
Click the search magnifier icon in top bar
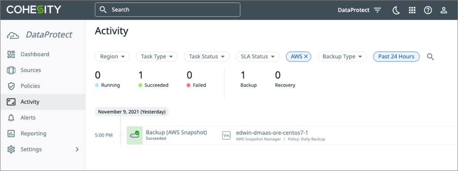103,10
